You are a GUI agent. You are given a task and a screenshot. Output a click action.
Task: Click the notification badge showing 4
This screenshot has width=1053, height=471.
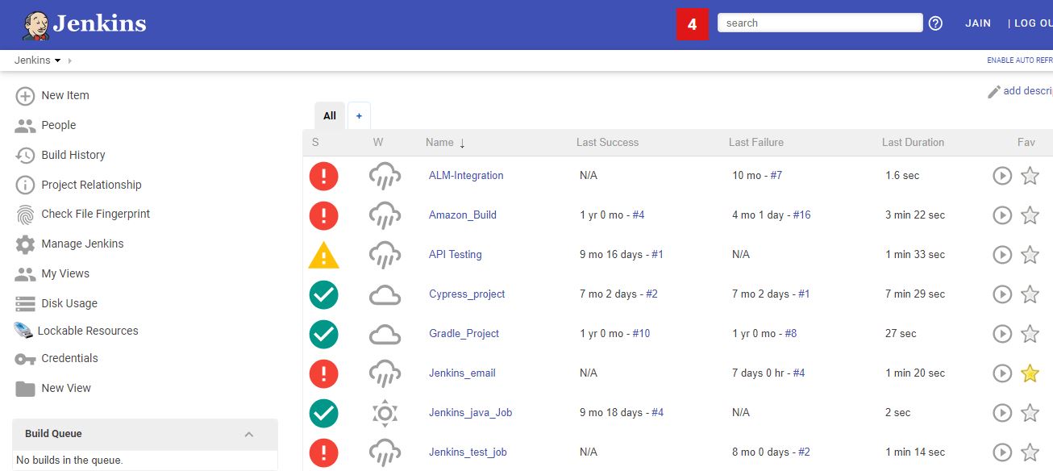(x=692, y=24)
